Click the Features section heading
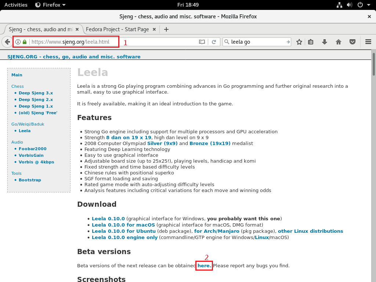 click(x=94, y=117)
